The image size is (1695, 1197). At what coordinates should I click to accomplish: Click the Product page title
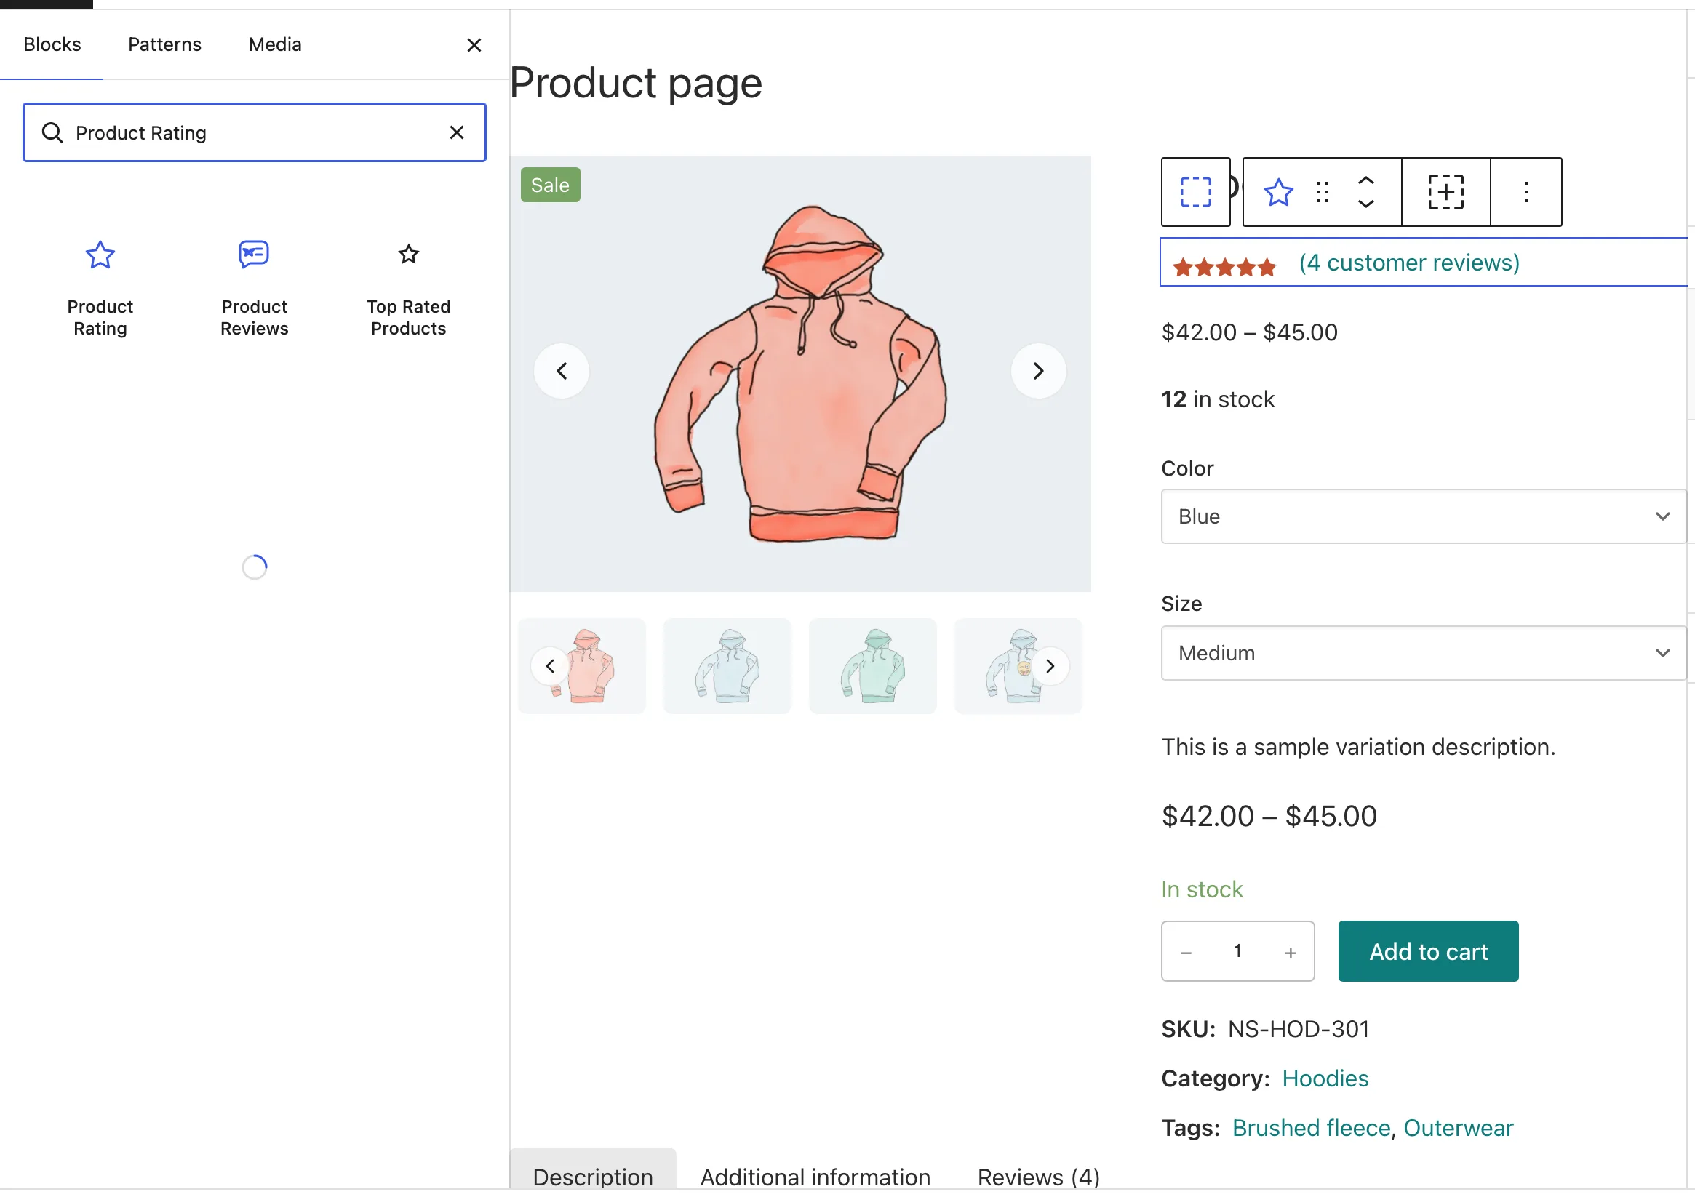point(636,83)
